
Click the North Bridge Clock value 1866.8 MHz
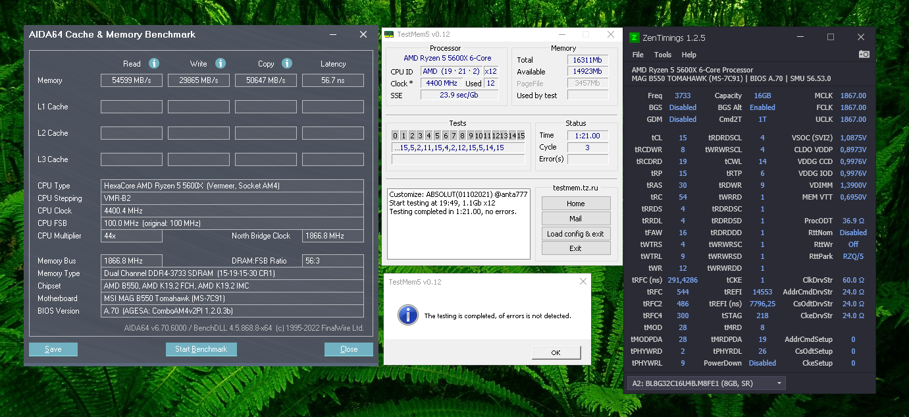(333, 236)
